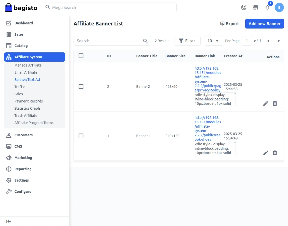Open notifications bell icon
Viewport: 288px width, 226px height.
coord(267,7)
